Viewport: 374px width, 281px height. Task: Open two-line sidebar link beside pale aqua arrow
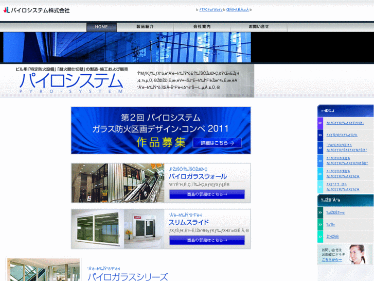pyautogui.click(x=343, y=187)
